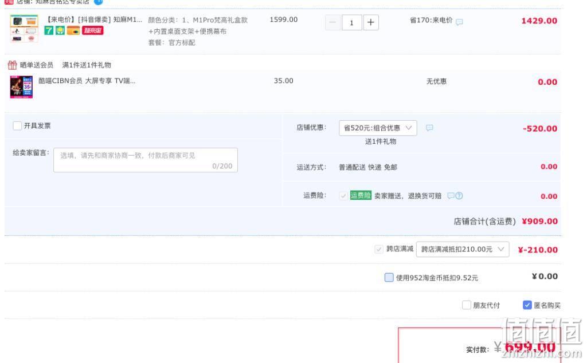
Task: Click the unit price 1599.00
Action: tap(283, 19)
